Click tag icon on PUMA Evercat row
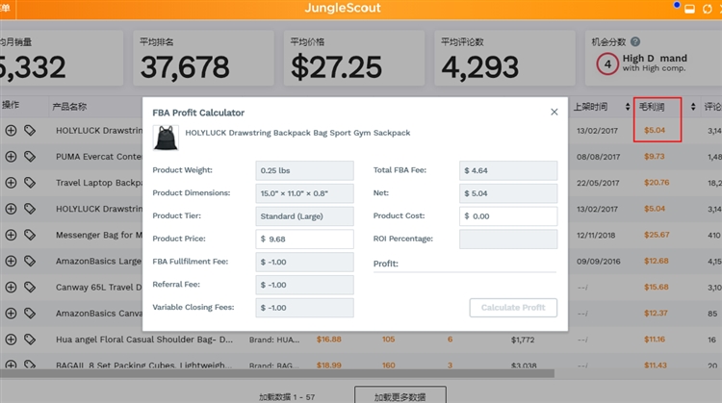Viewport: 722px width, 403px height. click(x=30, y=157)
